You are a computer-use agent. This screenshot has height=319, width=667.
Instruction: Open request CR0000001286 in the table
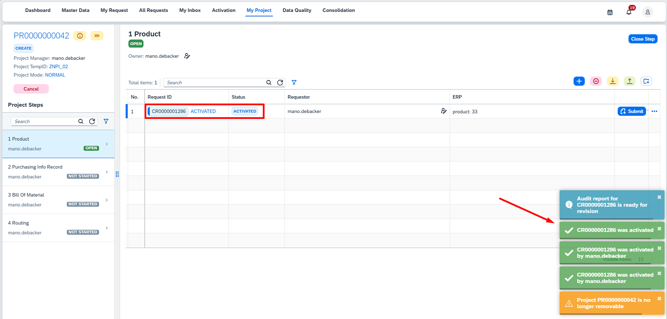tap(168, 111)
